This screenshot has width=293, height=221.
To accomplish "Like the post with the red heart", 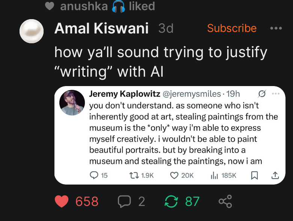I will pos(62,201).
